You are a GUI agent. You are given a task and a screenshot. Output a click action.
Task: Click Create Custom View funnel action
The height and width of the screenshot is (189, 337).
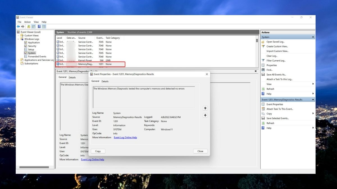277,46
